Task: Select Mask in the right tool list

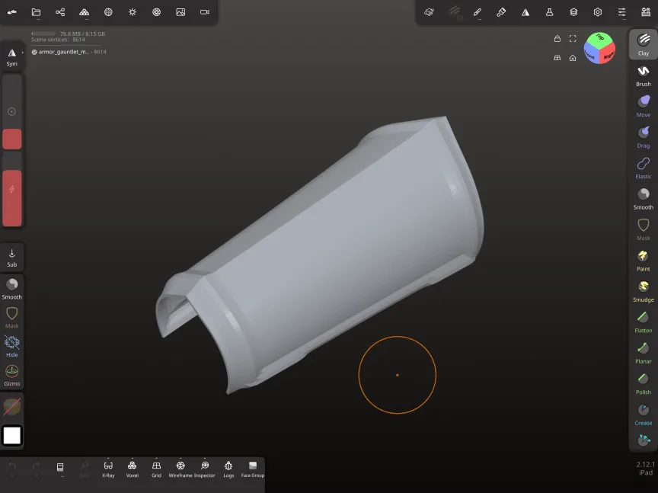Action: click(x=643, y=229)
